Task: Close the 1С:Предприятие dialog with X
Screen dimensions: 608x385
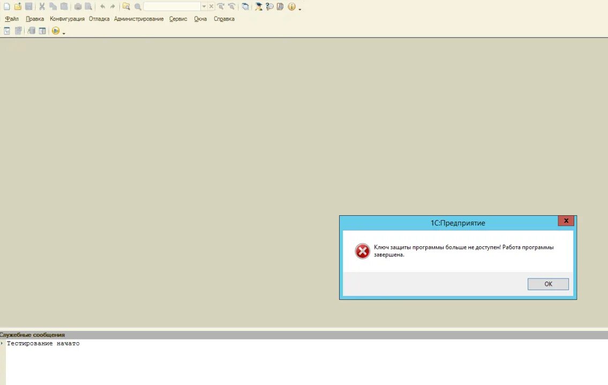Action: (x=566, y=221)
